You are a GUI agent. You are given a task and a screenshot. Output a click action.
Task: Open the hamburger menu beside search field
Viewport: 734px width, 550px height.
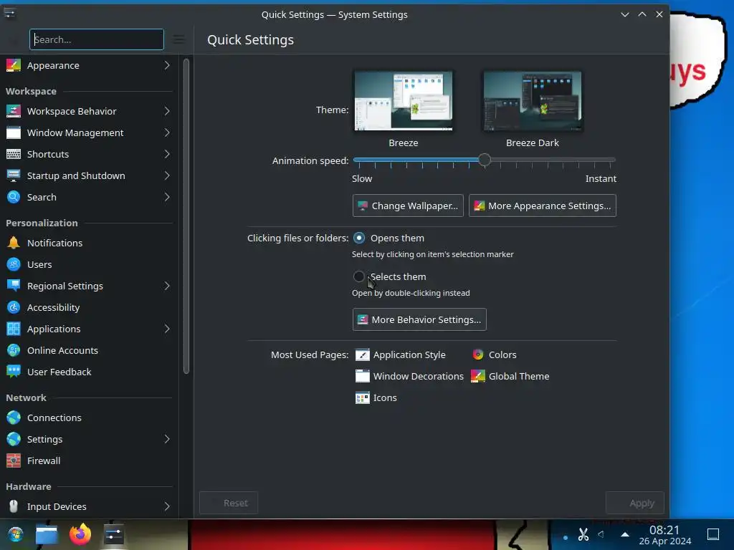178,39
